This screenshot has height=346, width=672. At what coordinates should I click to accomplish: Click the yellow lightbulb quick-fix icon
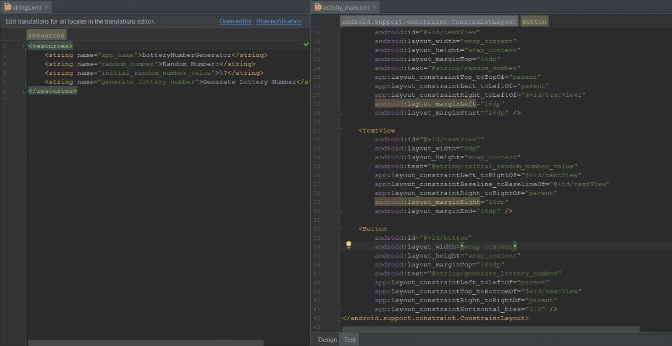tap(349, 245)
